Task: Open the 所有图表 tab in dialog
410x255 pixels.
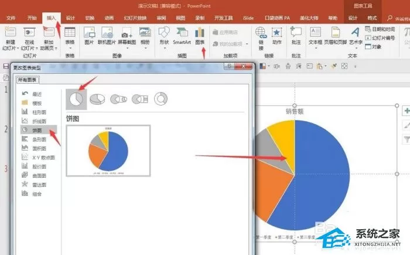Action: click(x=28, y=80)
